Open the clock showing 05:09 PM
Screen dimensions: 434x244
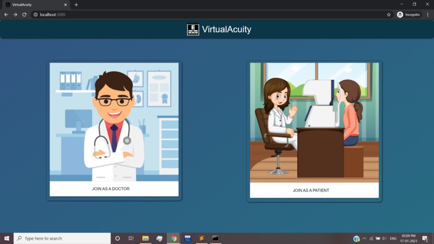click(409, 239)
